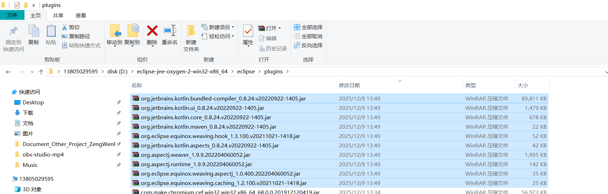Expand Easy access (轻松访问) menu
The height and width of the screenshot is (194, 608).
point(233,36)
